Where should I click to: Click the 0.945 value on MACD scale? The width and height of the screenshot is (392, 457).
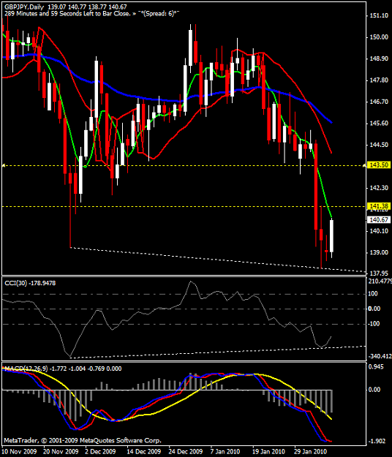pyautogui.click(x=374, y=367)
